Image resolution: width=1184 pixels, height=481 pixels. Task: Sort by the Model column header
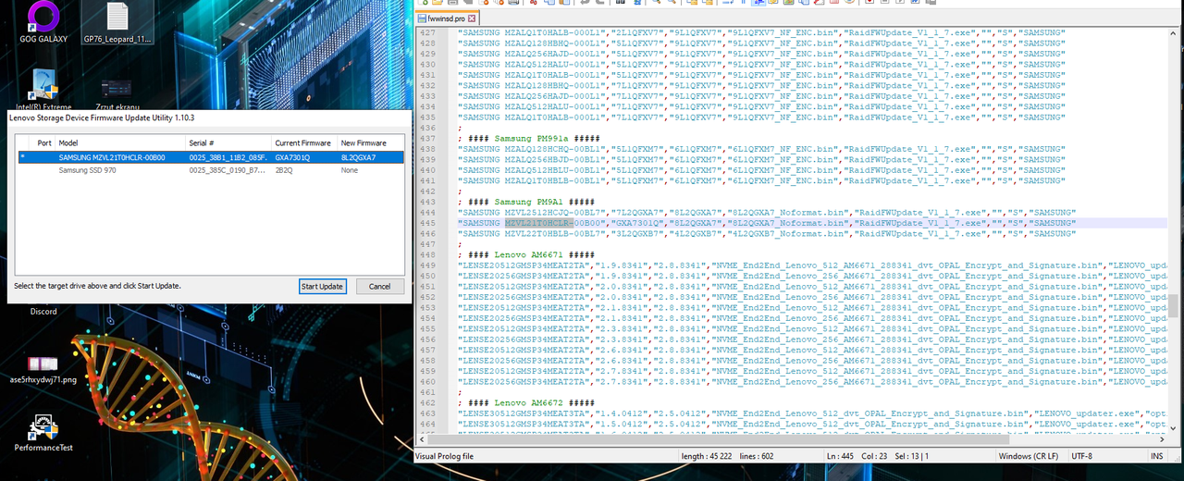(120, 143)
